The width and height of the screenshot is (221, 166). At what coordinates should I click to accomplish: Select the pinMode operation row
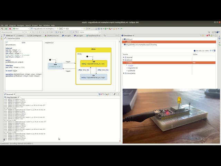pos(132,71)
